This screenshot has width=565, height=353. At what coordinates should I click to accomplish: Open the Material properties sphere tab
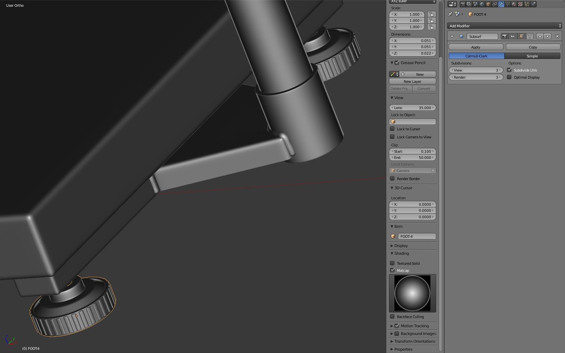[514, 4]
